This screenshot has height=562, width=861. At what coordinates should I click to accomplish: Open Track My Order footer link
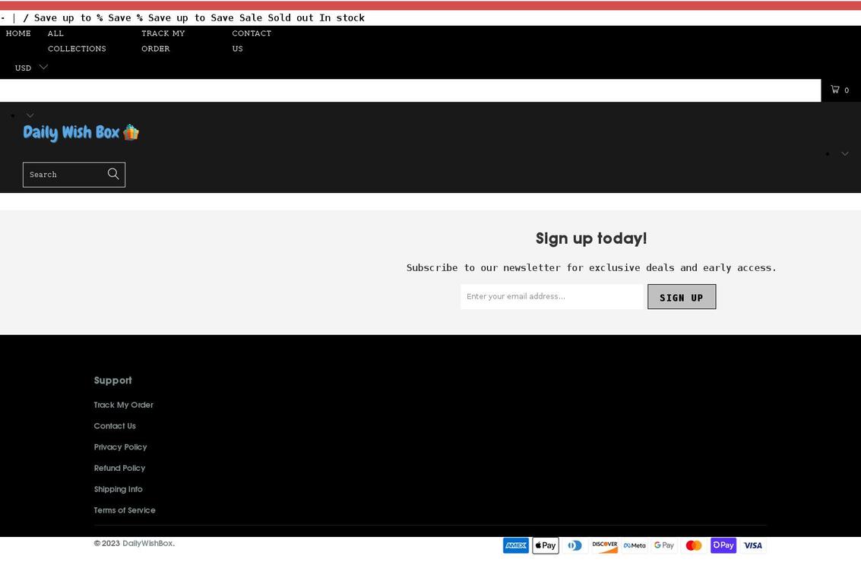(124, 405)
